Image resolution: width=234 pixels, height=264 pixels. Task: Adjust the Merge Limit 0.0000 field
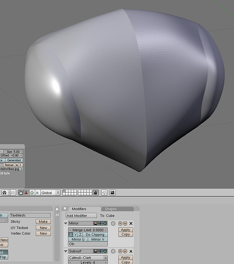88,230
